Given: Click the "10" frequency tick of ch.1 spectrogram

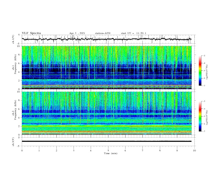Looking at the screenshot, I should 19,46.
